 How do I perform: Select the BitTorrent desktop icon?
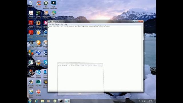click(31, 63)
